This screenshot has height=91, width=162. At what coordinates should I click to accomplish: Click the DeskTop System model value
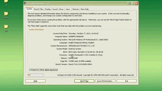point(75,49)
